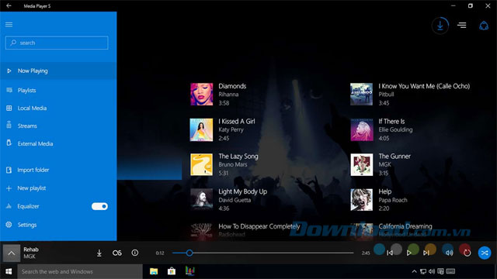The height and width of the screenshot is (279, 497).
Task: Toggle the Equalizer switch off
Action: 99,206
